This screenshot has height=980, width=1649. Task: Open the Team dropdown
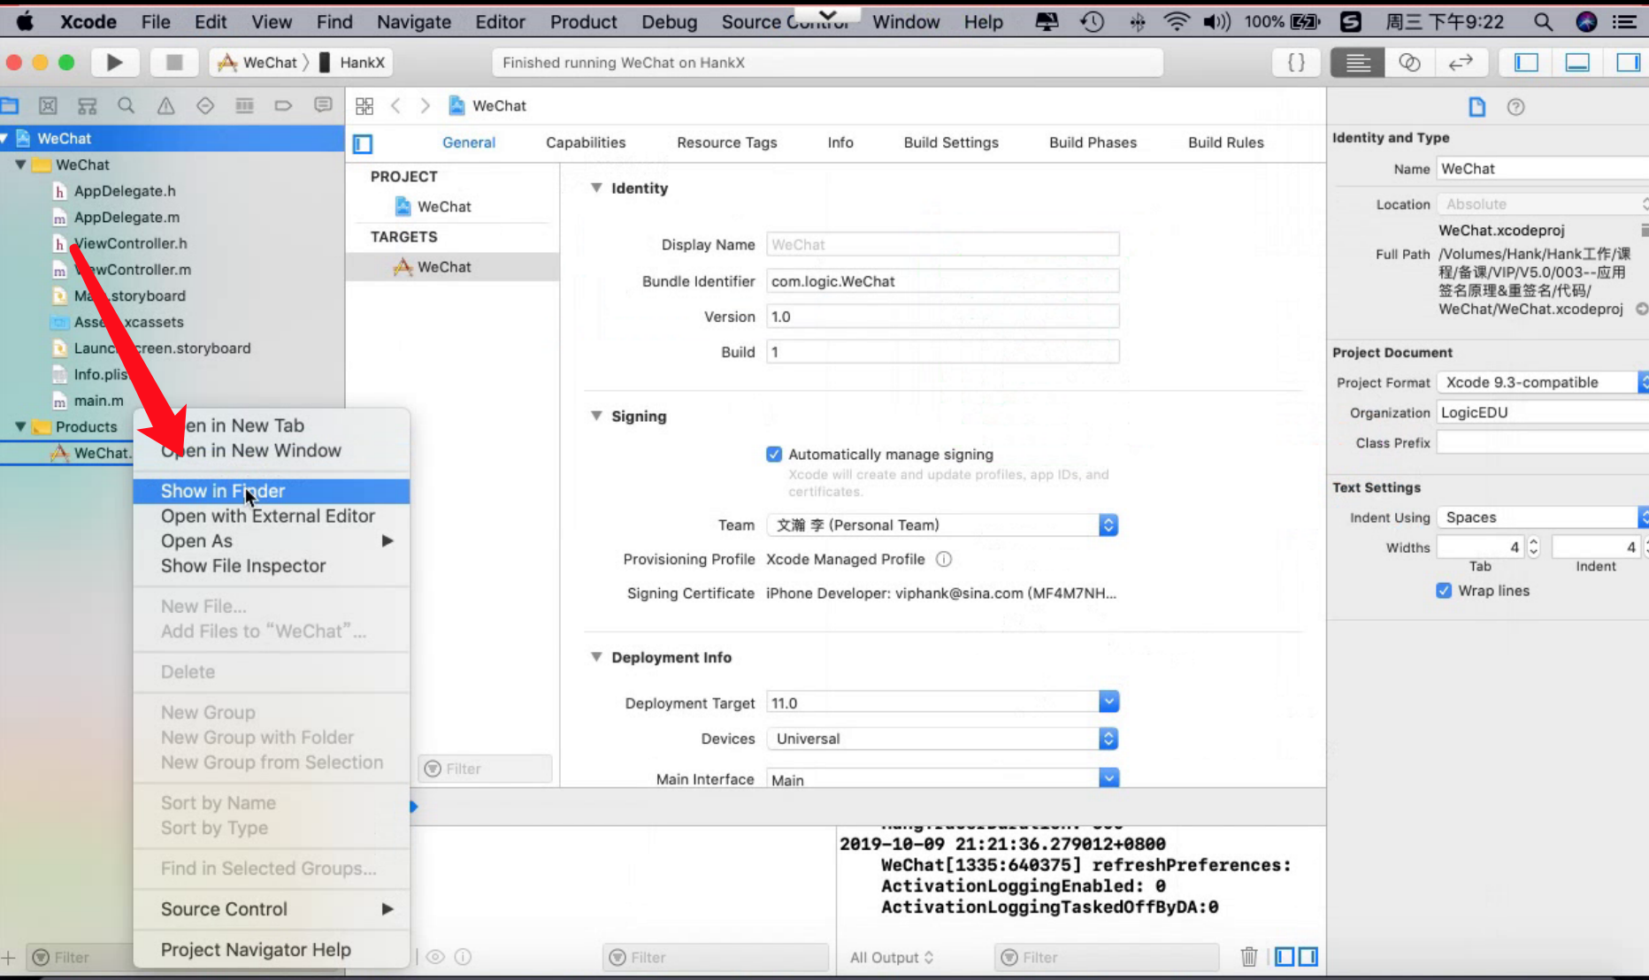coord(942,524)
